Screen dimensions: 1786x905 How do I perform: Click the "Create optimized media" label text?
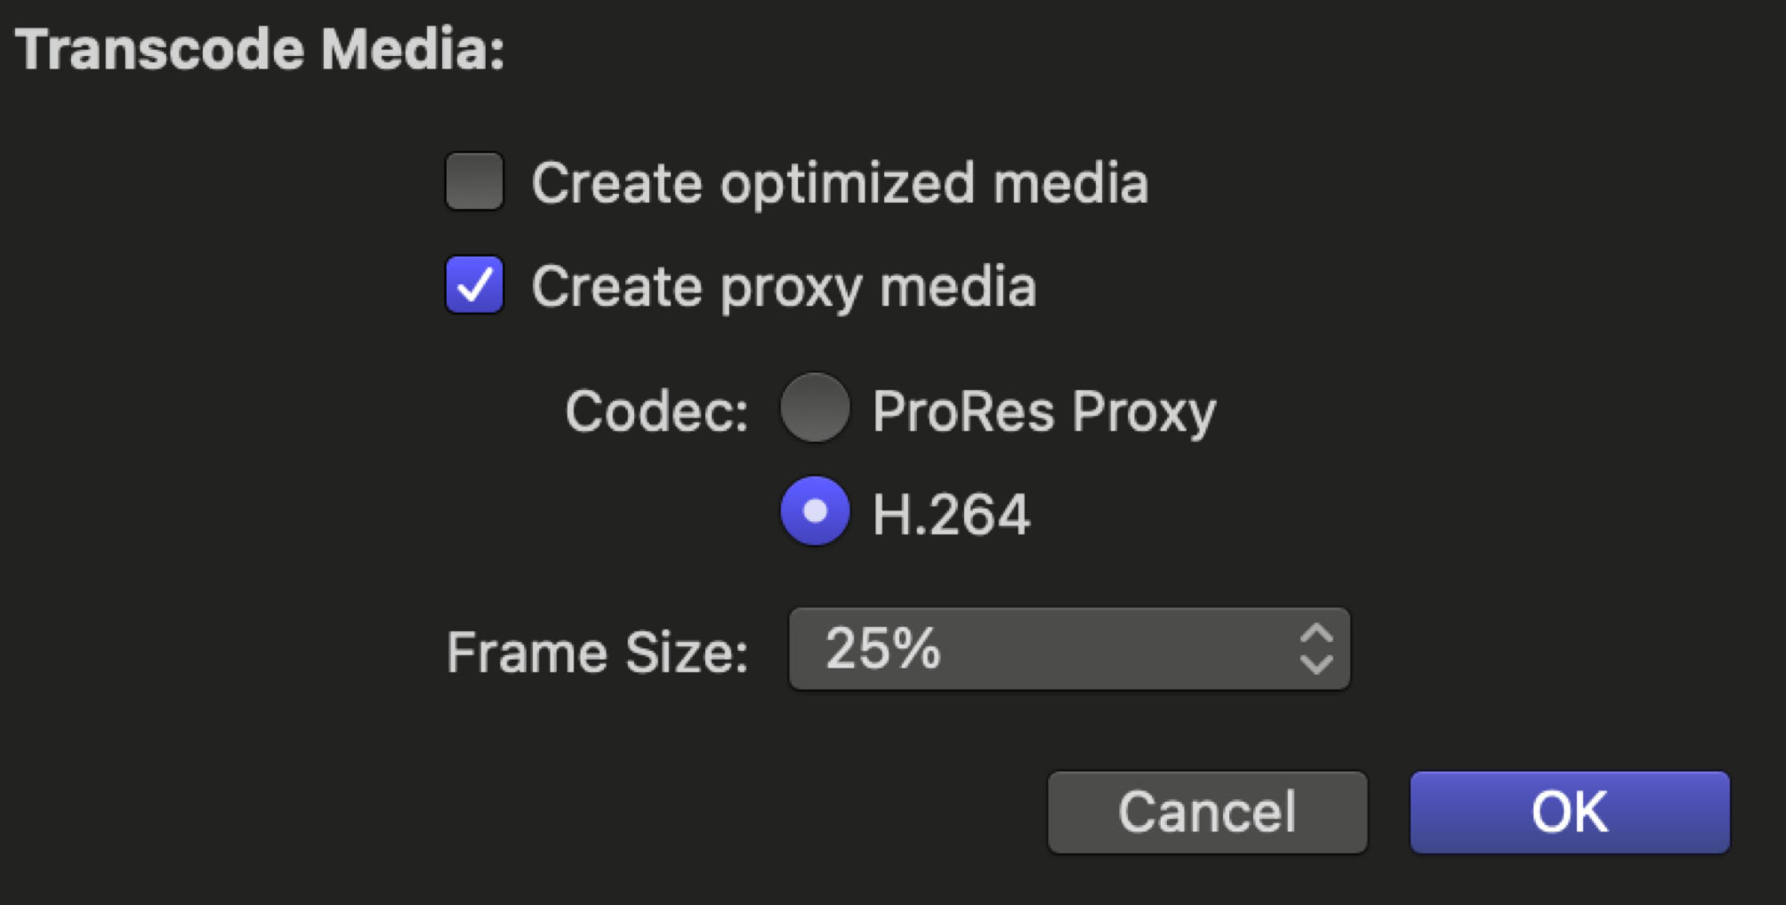(839, 183)
